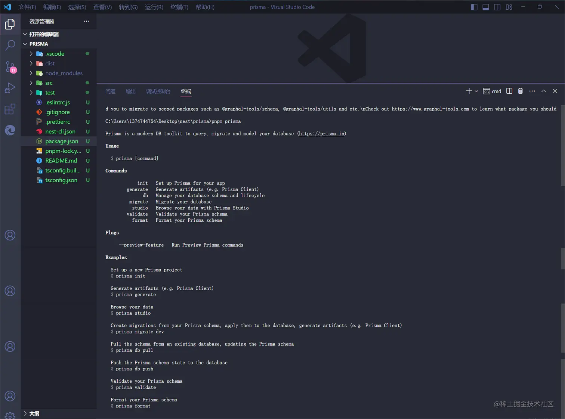Open the tsconfig.build.json file

click(59, 170)
